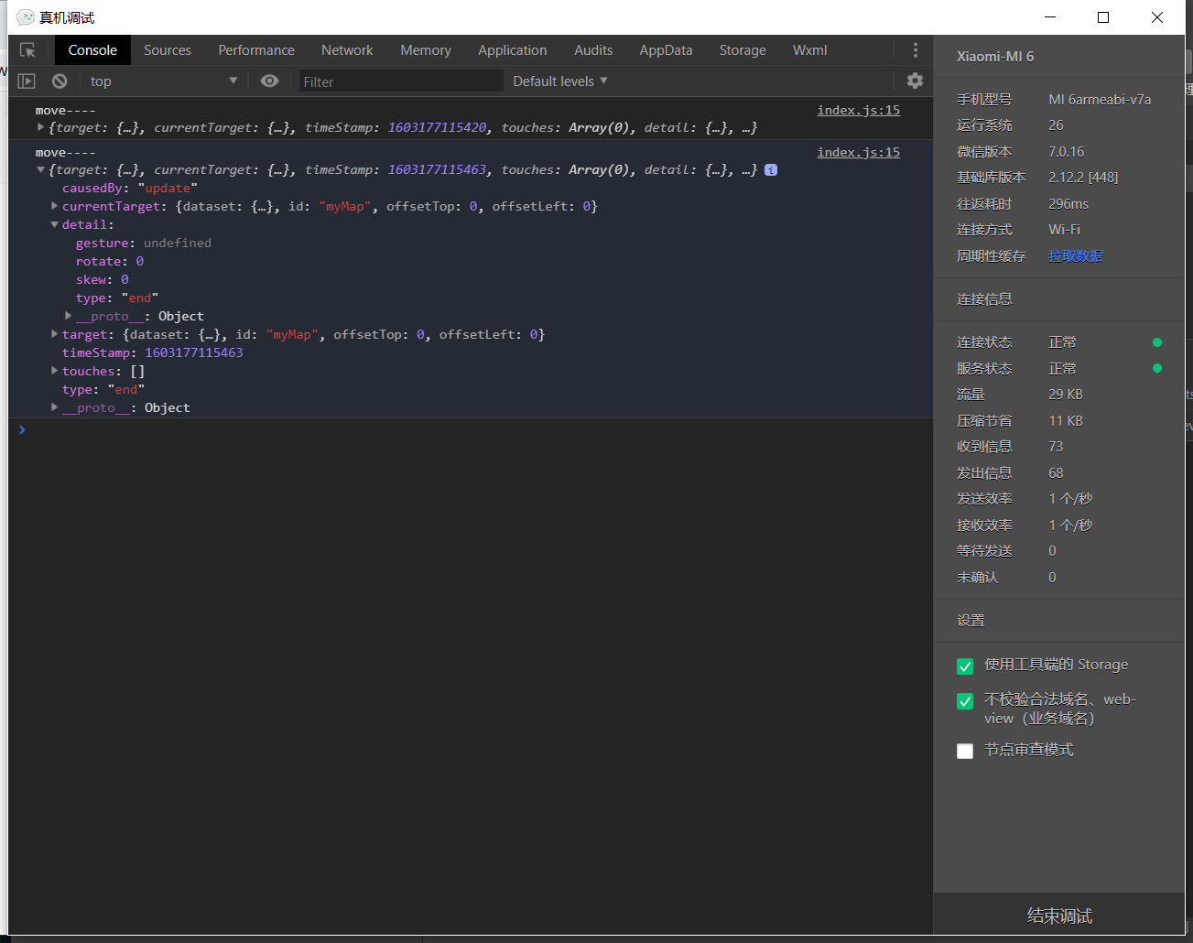Open the Default levels dropdown
Viewport: 1193px width, 943px height.
(560, 81)
